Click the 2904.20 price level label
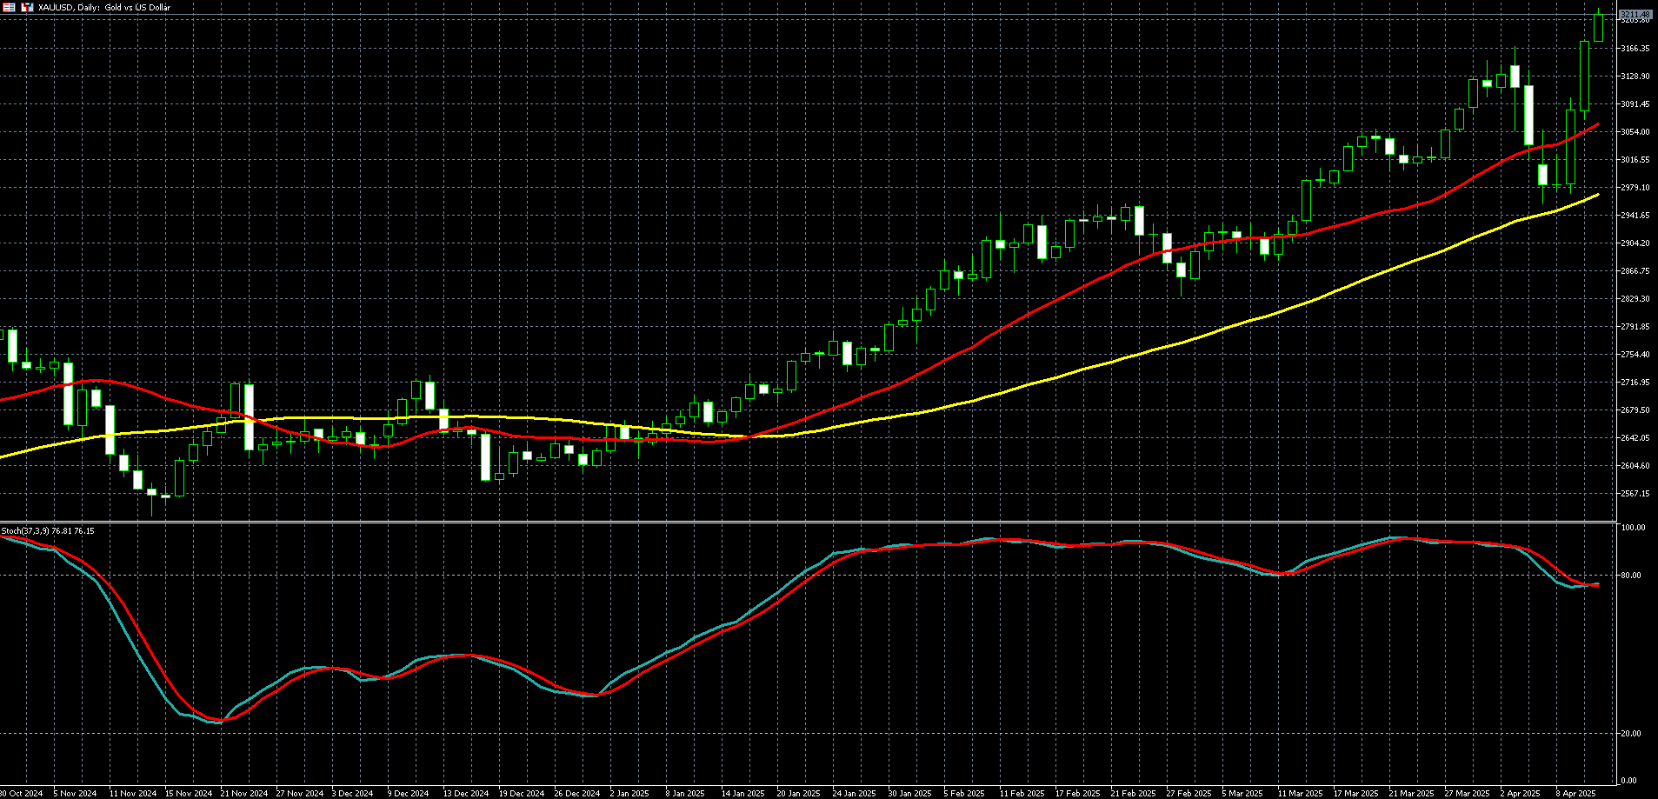 [1635, 243]
